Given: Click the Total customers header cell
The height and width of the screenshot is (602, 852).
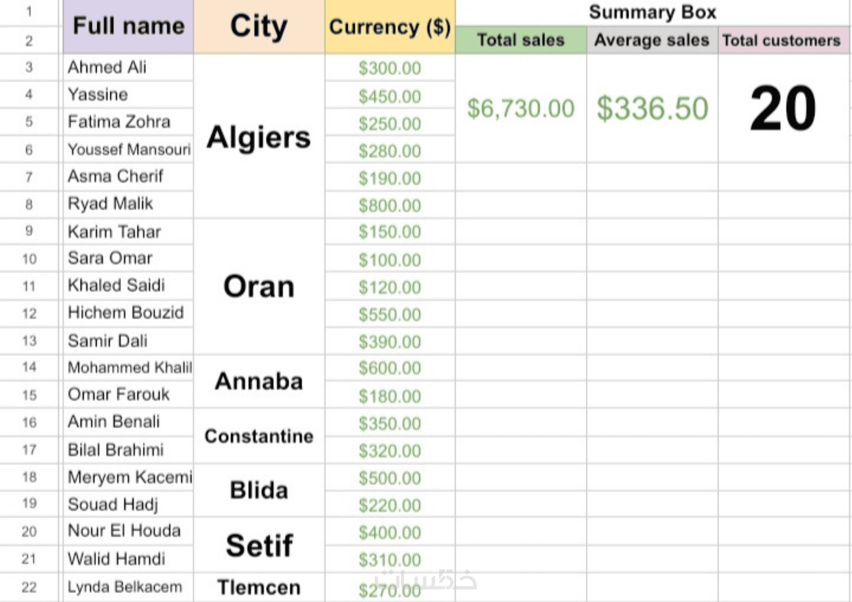Looking at the screenshot, I should 784,40.
